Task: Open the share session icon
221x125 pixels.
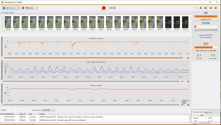Action: point(211,8)
